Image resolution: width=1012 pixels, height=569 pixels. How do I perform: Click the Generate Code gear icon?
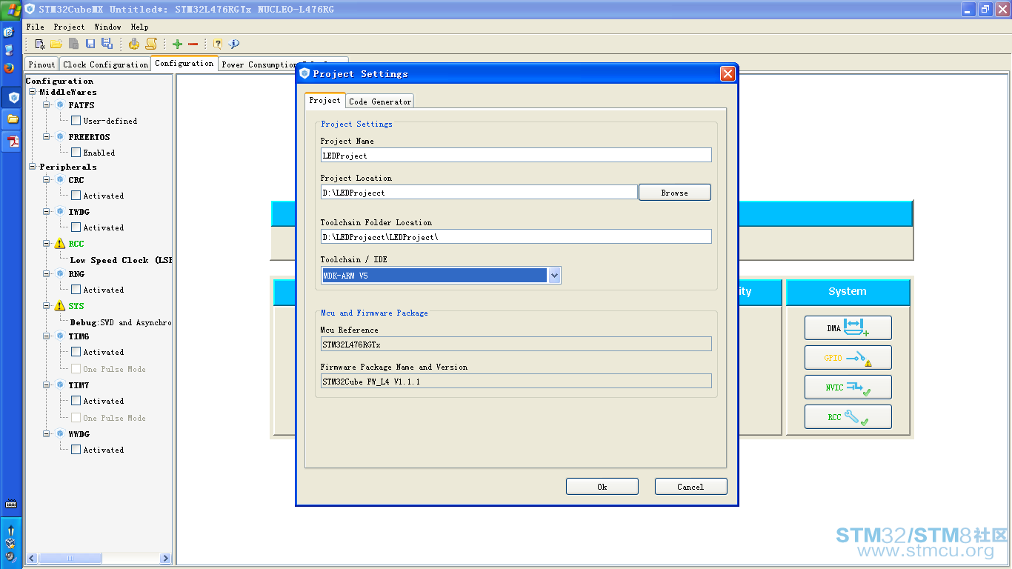tap(134, 44)
